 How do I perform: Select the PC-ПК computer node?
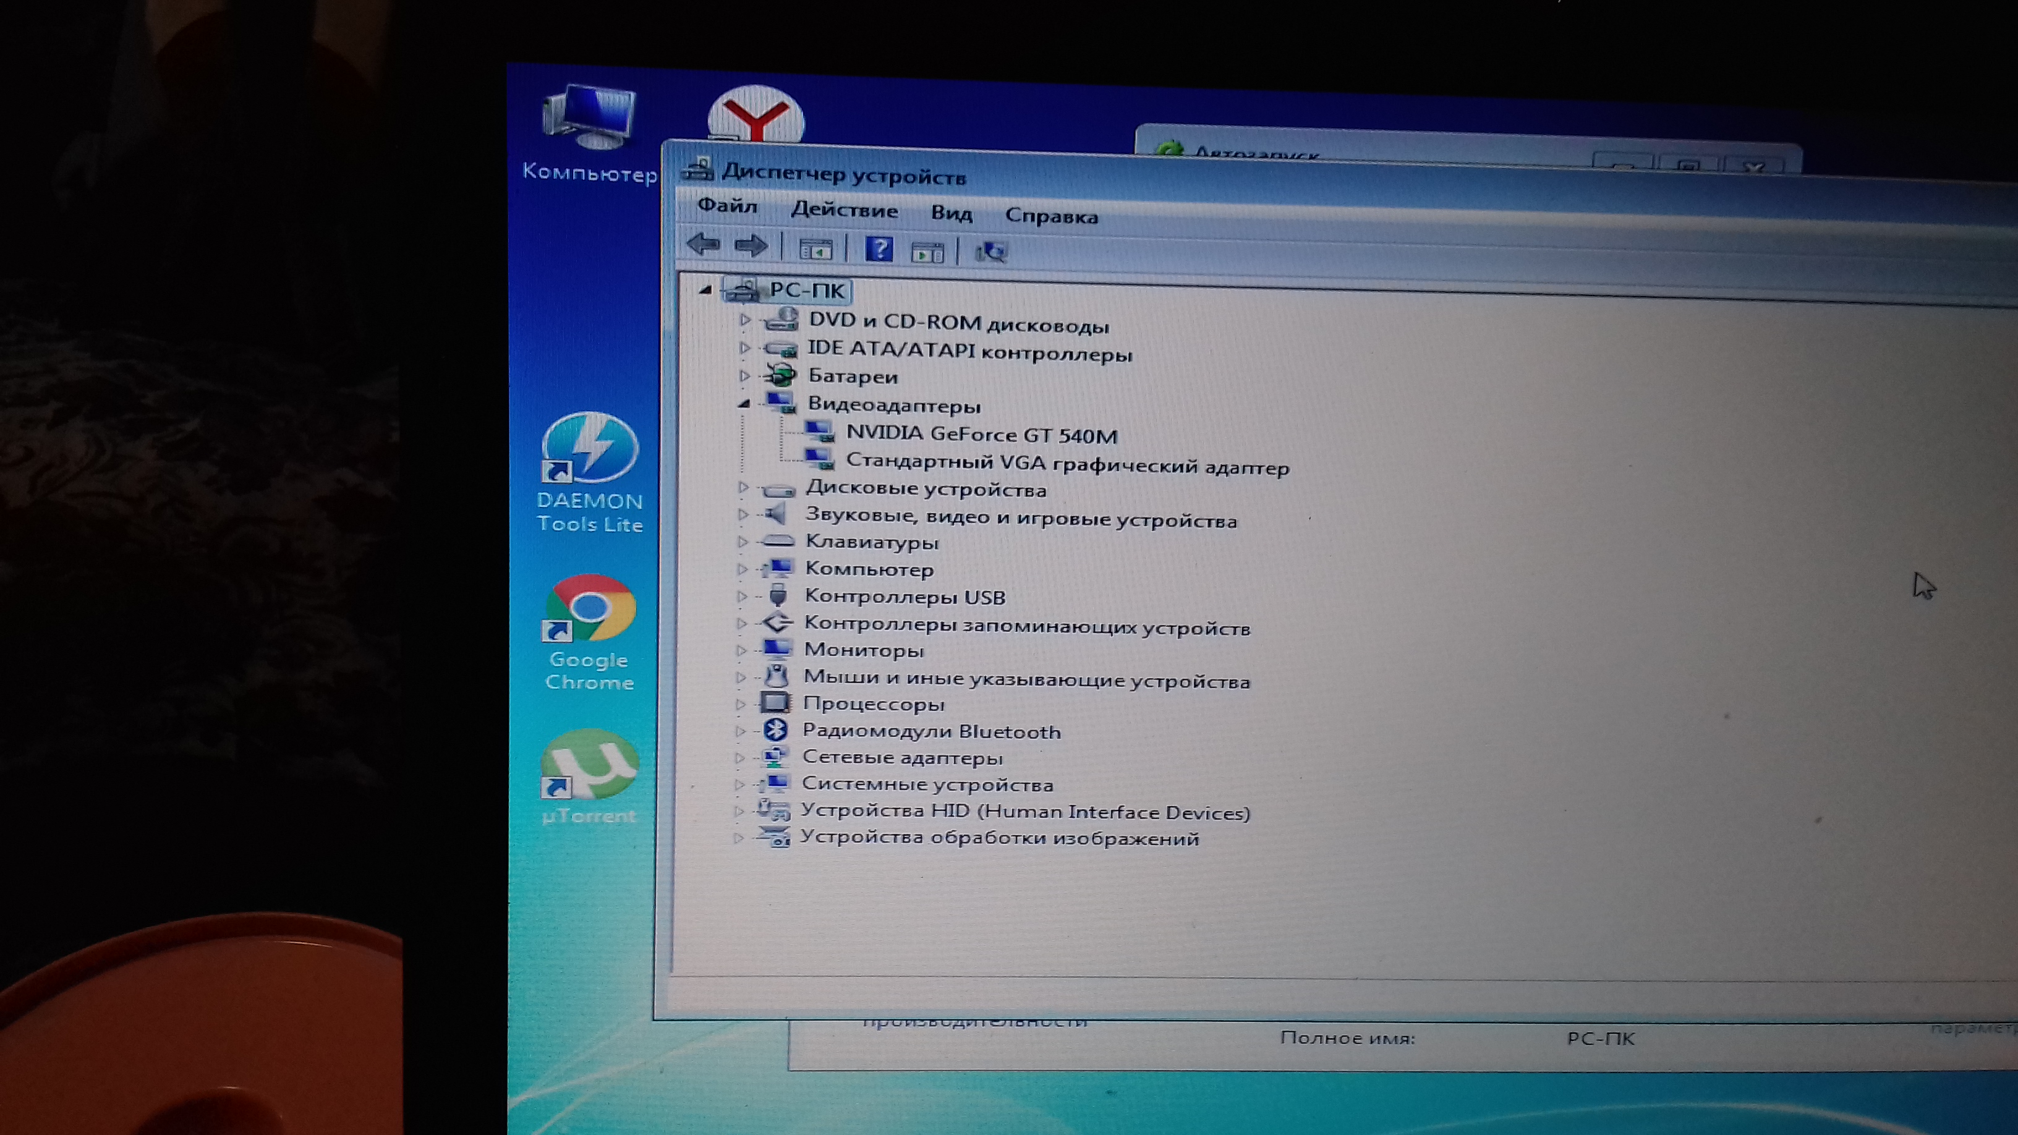(807, 291)
